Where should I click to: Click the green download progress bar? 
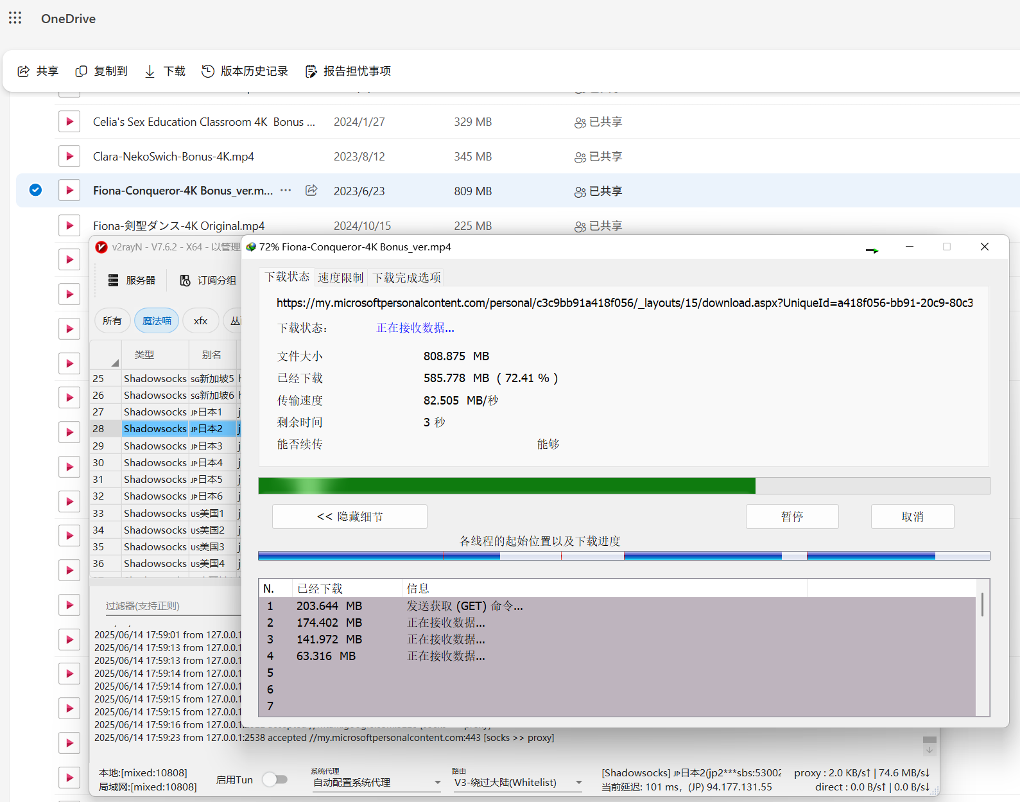pos(624,486)
